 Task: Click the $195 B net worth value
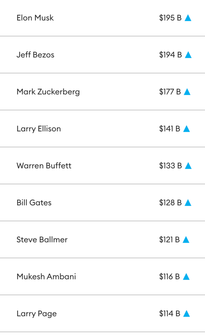170,18
